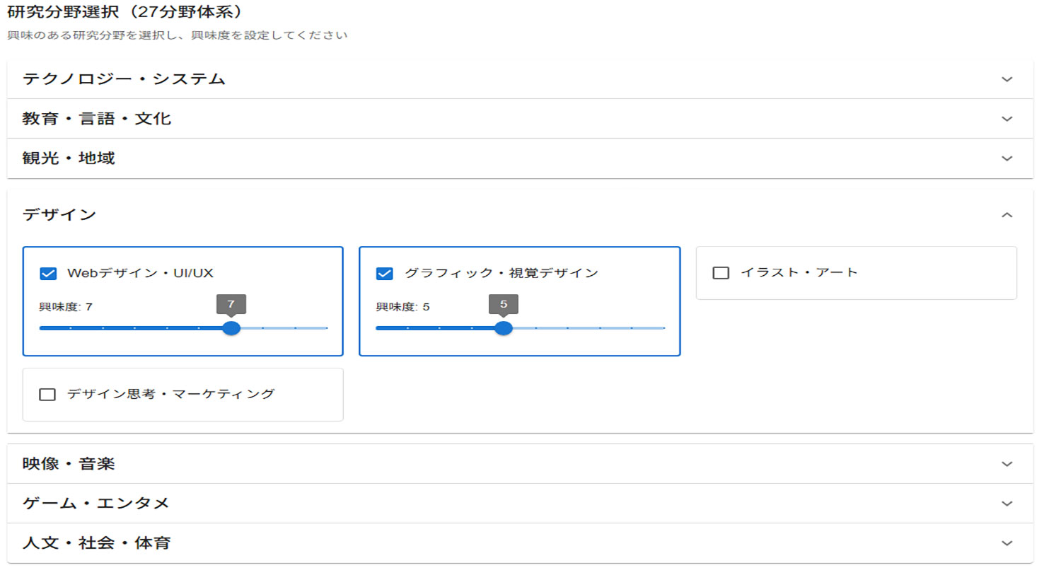Click the Webデザイン interest slider handle

[231, 328]
